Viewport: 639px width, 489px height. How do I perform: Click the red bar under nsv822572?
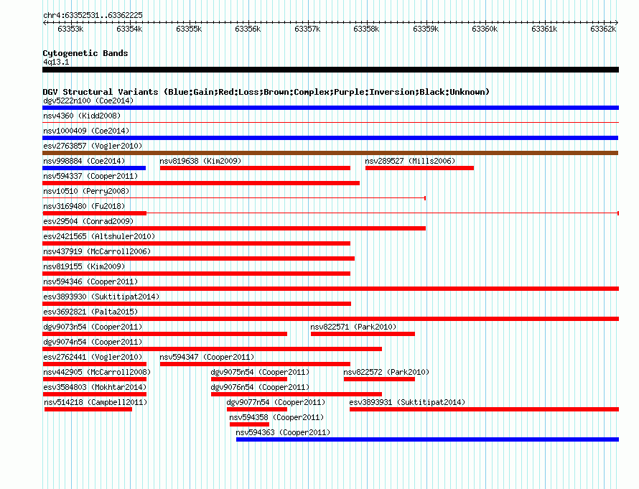pos(379,379)
